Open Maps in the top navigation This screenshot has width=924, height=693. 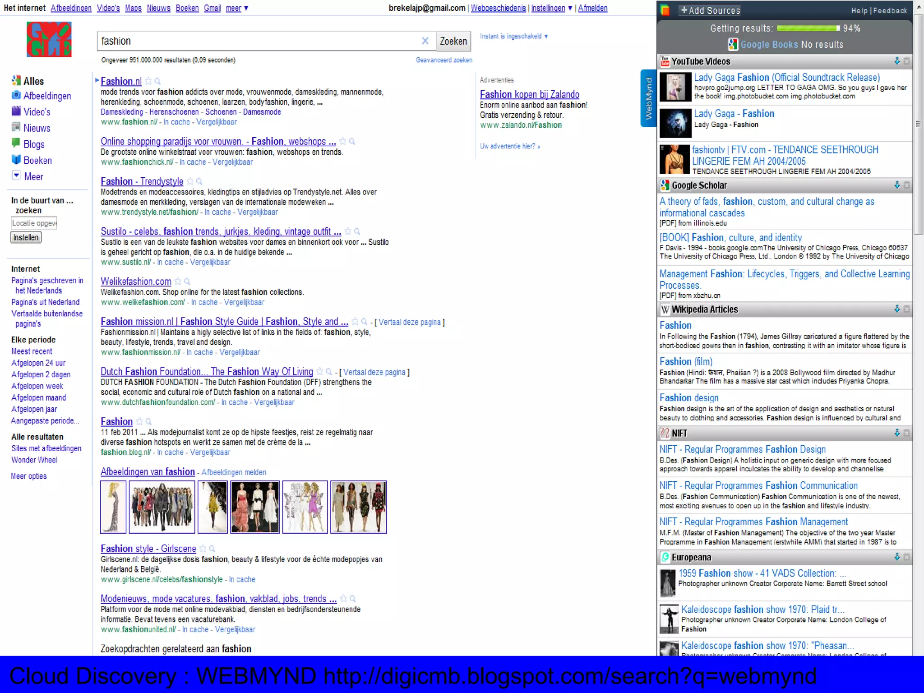click(x=133, y=8)
